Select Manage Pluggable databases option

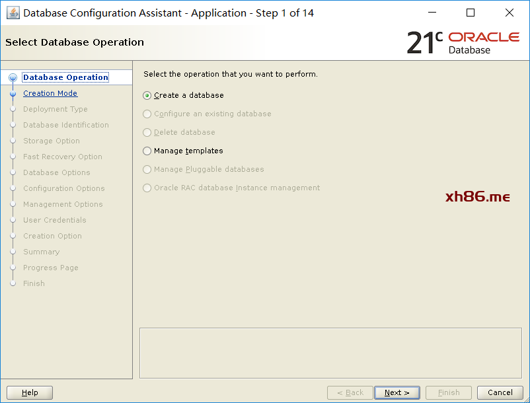click(x=147, y=169)
